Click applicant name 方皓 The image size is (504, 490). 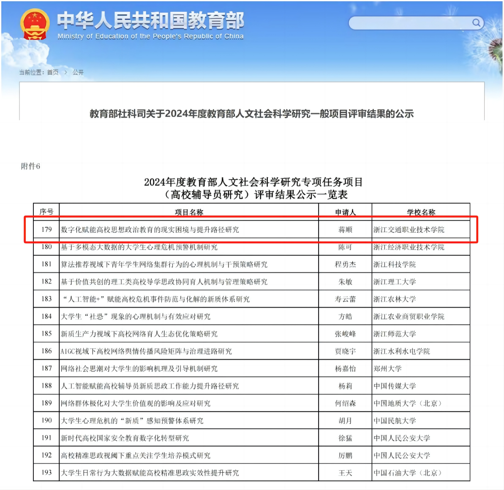tap(345, 317)
